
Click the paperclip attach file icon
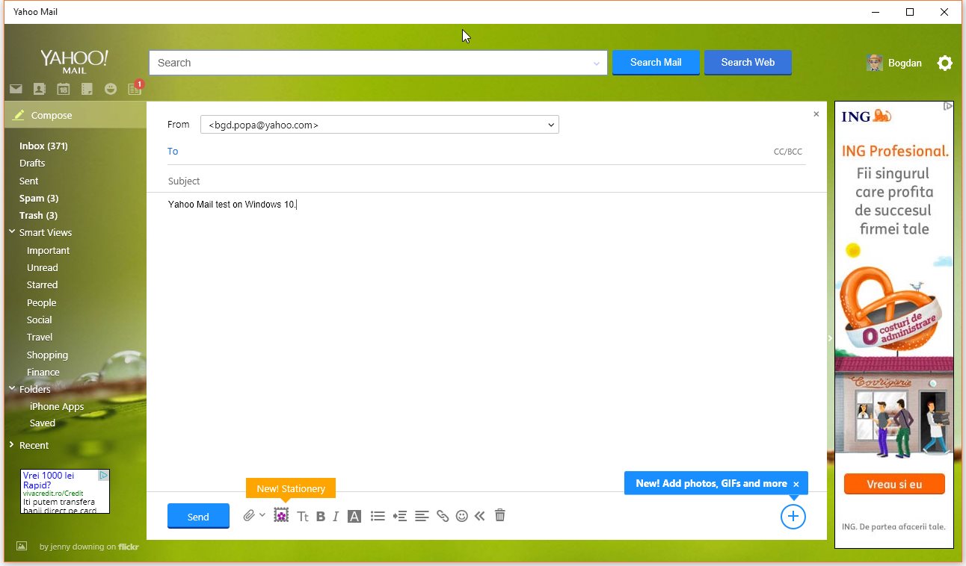250,515
